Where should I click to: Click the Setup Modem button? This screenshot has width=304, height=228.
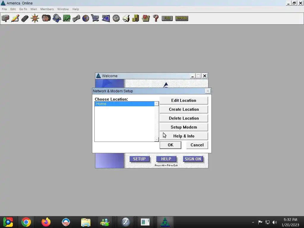point(184,127)
